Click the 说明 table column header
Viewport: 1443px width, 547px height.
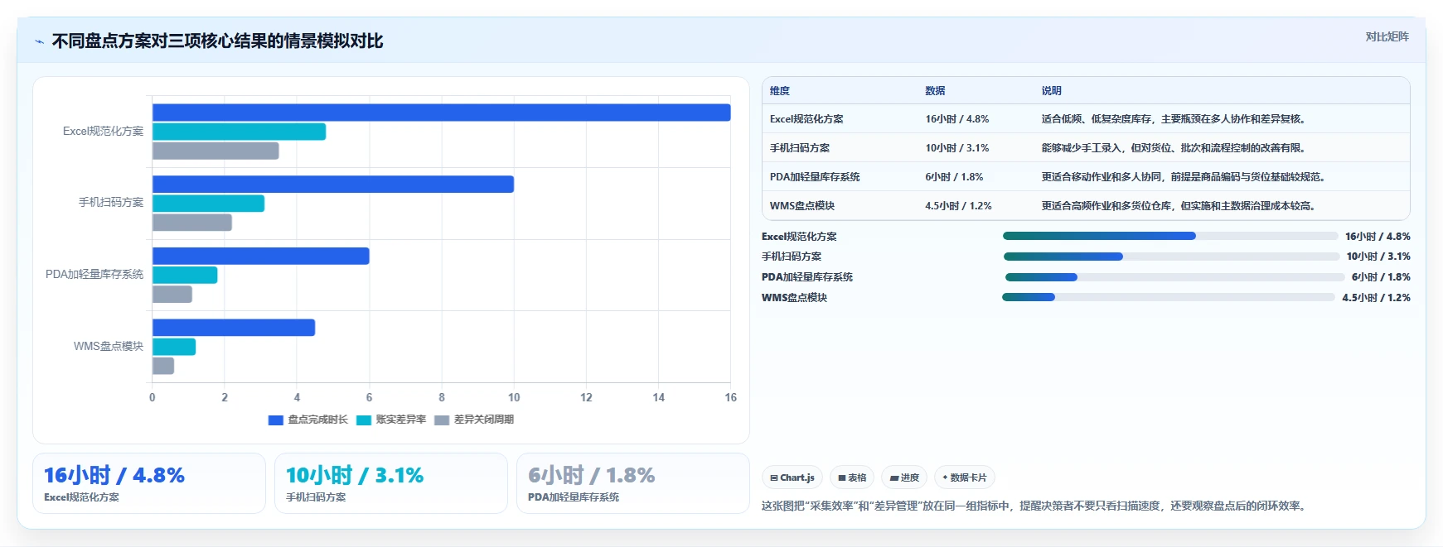pos(1052,91)
